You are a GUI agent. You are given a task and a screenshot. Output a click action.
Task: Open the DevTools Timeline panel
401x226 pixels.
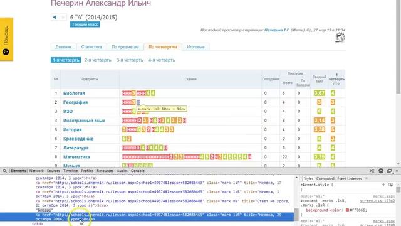(x=70, y=171)
